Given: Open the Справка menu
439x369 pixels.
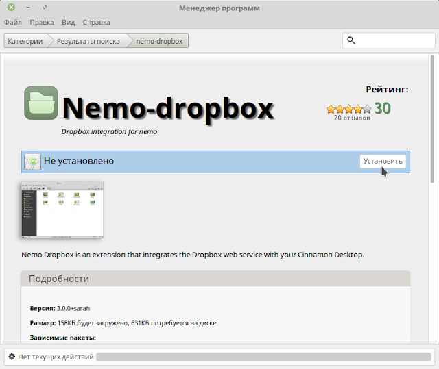Looking at the screenshot, I should coord(96,23).
